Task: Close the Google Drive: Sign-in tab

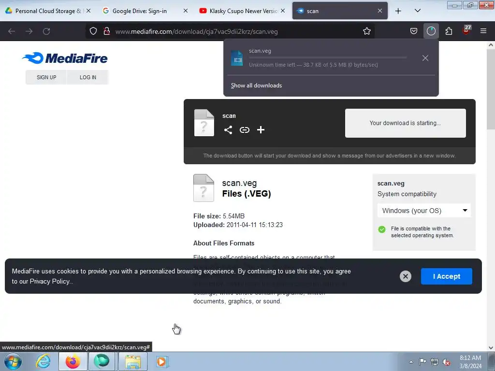Action: click(186, 11)
